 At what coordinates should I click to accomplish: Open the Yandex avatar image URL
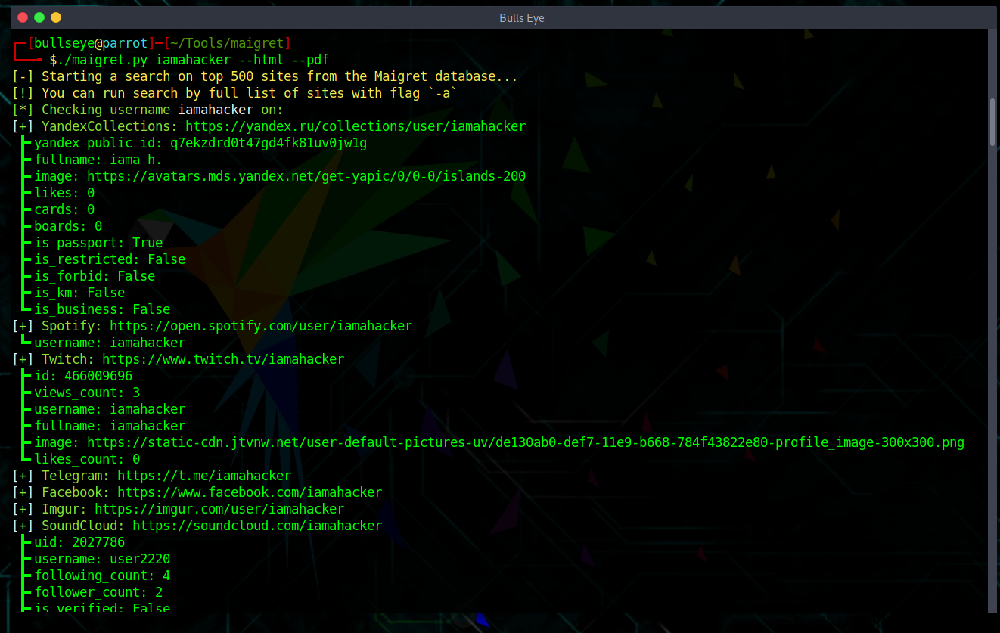[306, 176]
